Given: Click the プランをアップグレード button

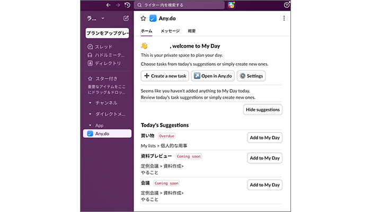Looking at the screenshot, I should tap(107, 33).
